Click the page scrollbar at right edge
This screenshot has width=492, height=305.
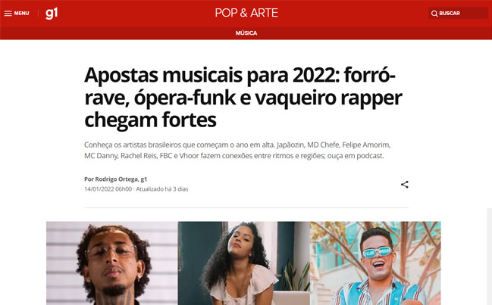(490, 256)
